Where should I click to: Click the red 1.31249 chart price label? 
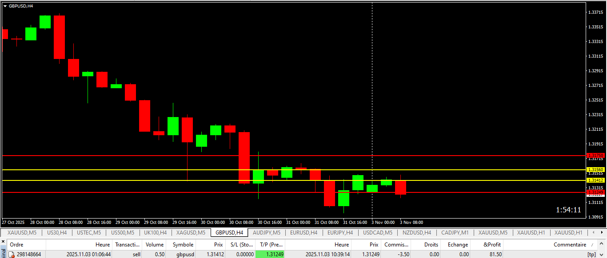(595, 192)
